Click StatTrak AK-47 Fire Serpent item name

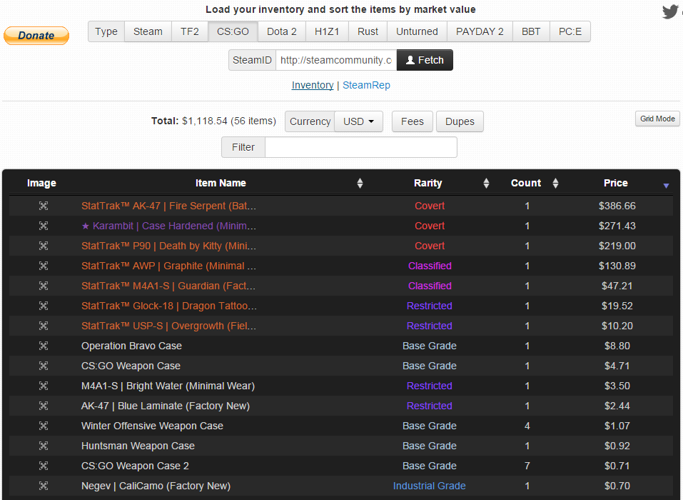[168, 206]
